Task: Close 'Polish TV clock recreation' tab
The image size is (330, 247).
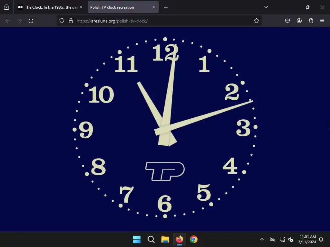Action: tap(154, 7)
